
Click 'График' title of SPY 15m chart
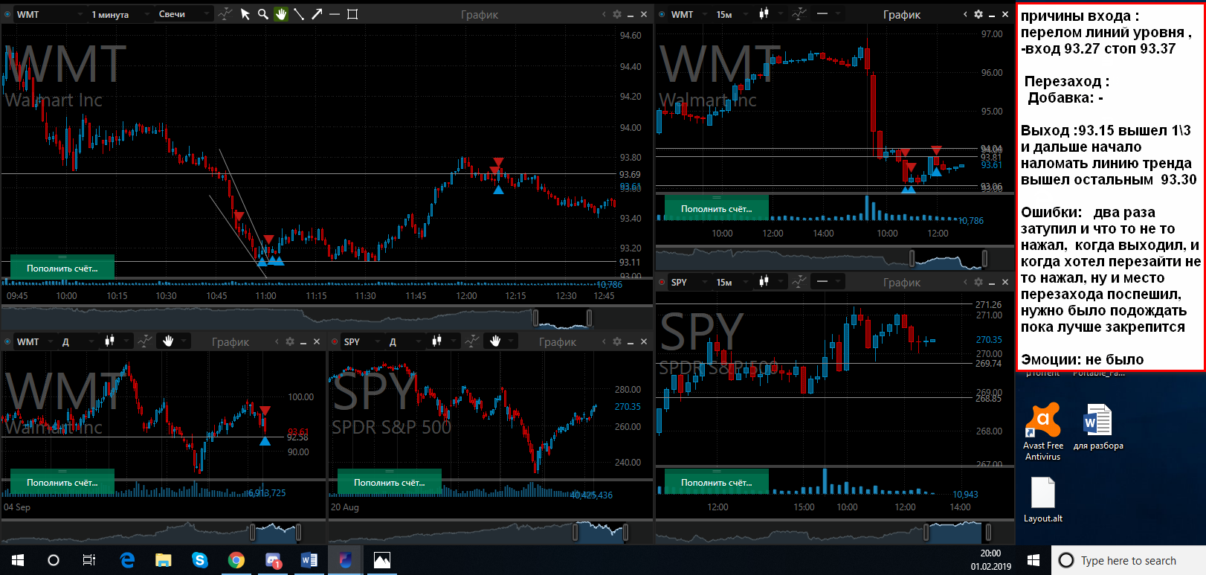point(902,283)
